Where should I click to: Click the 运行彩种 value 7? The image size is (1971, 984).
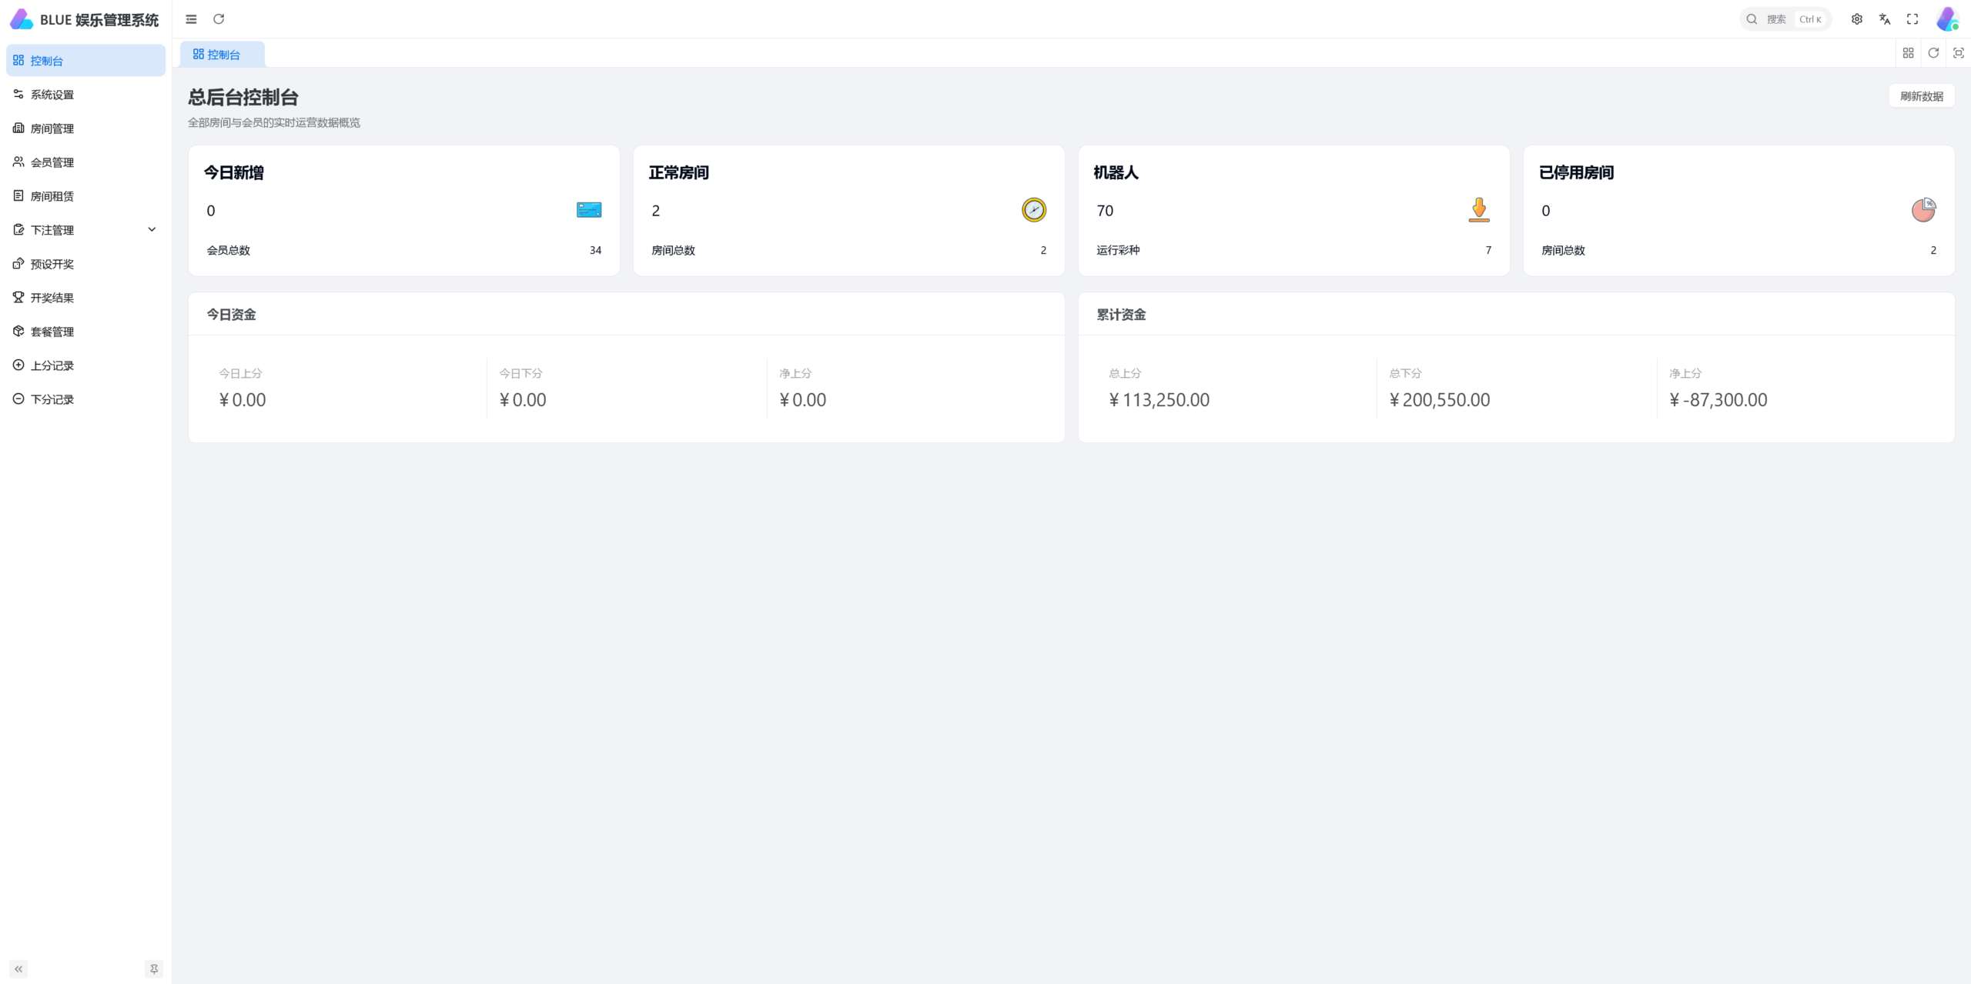(x=1488, y=250)
